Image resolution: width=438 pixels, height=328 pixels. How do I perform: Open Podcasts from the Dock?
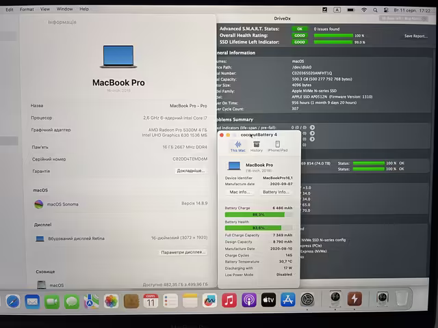tap(249, 301)
